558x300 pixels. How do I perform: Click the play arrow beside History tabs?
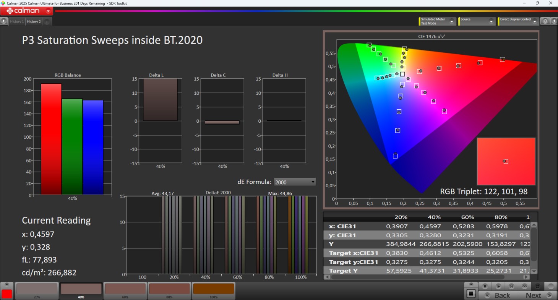pyautogui.click(x=4, y=21)
